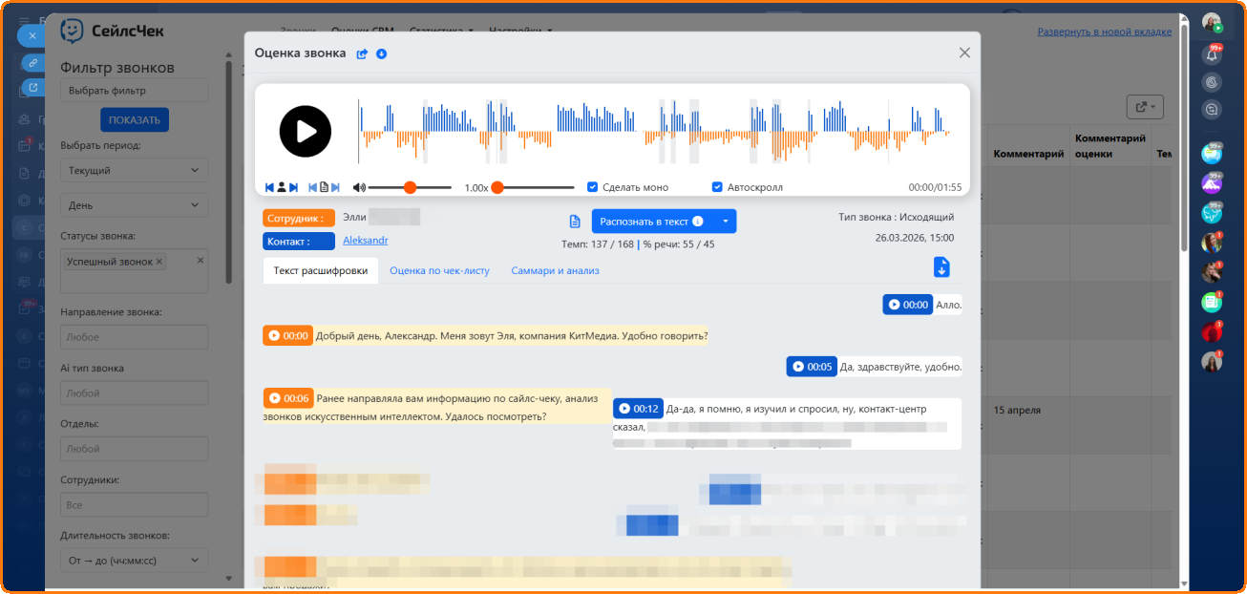This screenshot has width=1247, height=594.
Task: Download the call via the header download icon
Action: (382, 54)
